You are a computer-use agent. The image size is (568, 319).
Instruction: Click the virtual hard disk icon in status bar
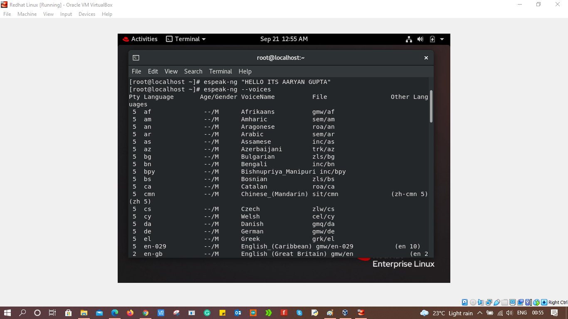[464, 302]
